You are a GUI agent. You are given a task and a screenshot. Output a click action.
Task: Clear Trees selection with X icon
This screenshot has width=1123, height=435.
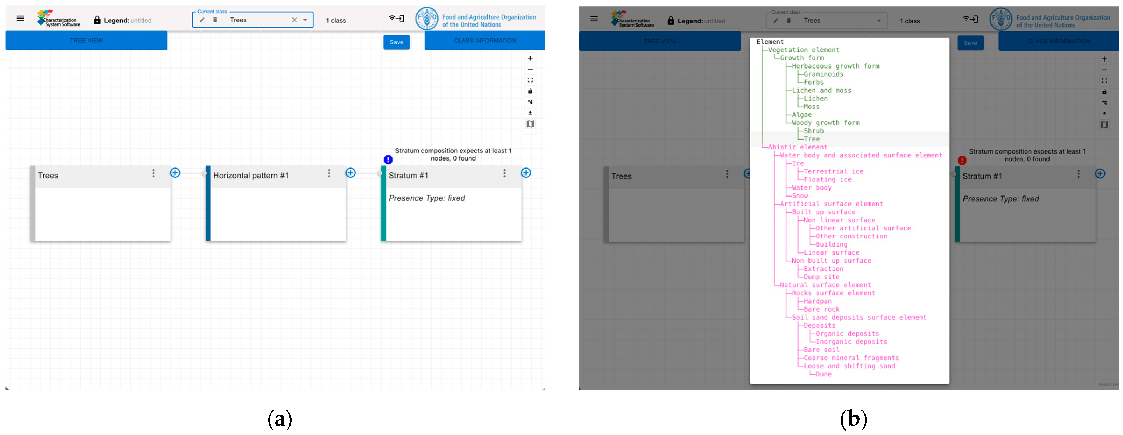tap(294, 20)
